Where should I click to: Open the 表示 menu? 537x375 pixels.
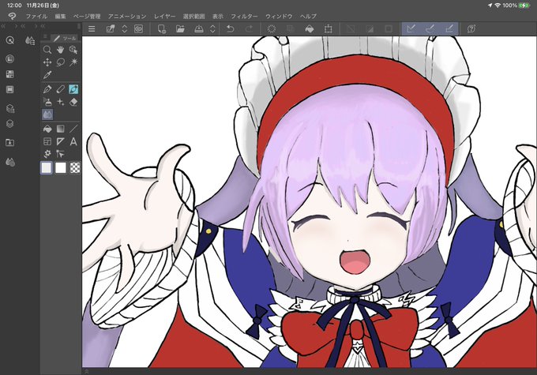tap(218, 16)
